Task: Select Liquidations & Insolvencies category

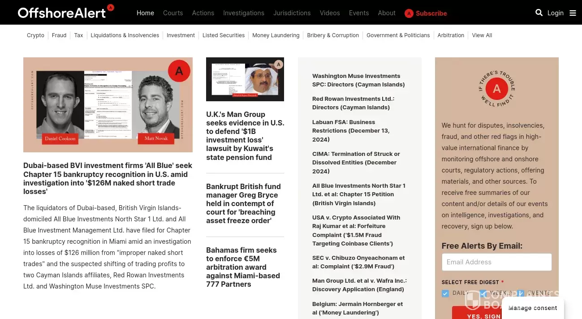Action: (125, 35)
